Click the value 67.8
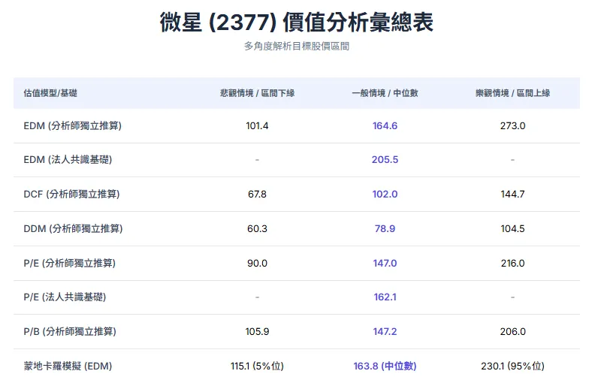Image resolution: width=592 pixels, height=383 pixels. pyautogui.click(x=257, y=194)
